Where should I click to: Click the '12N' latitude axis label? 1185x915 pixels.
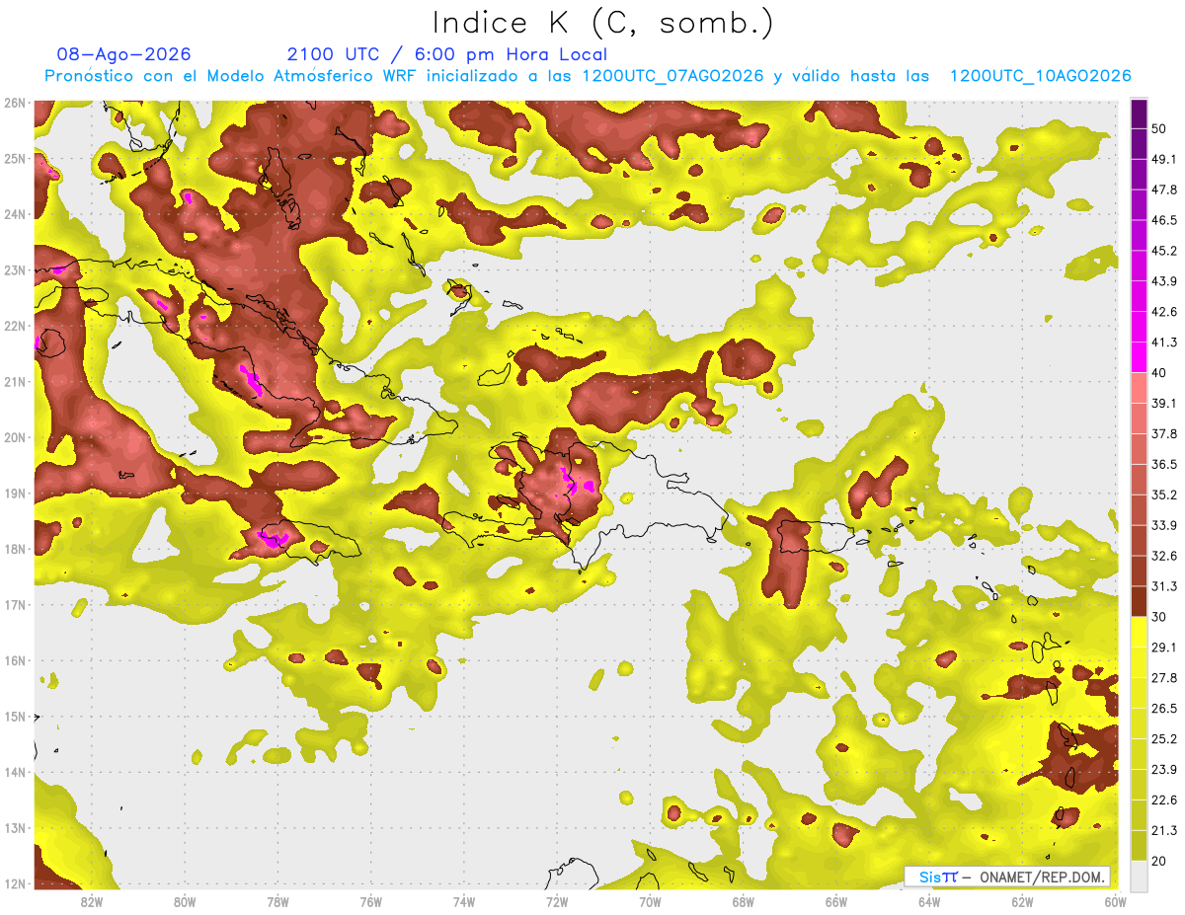(x=14, y=883)
